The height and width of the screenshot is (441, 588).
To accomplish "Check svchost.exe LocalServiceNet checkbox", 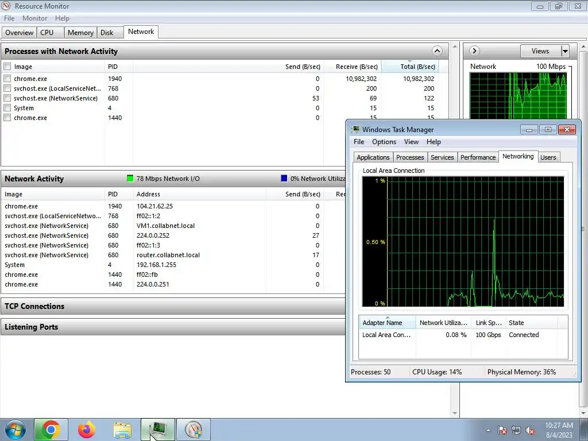I will (x=7, y=88).
